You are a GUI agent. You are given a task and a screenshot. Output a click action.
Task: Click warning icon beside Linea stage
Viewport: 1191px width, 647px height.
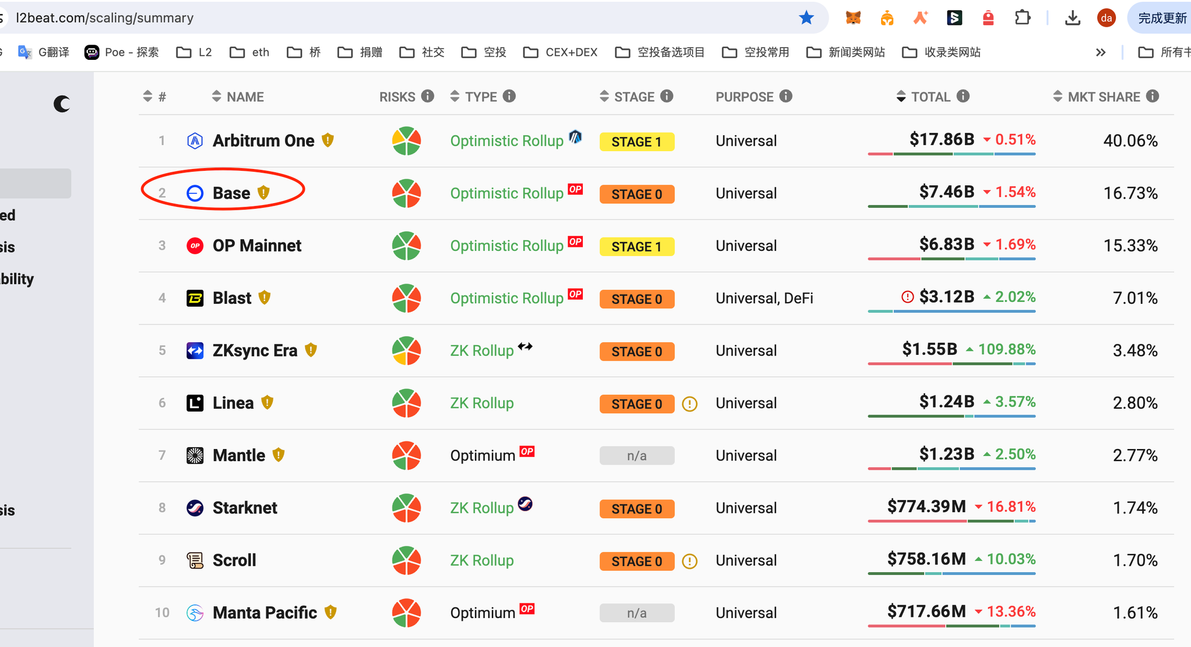tap(690, 404)
